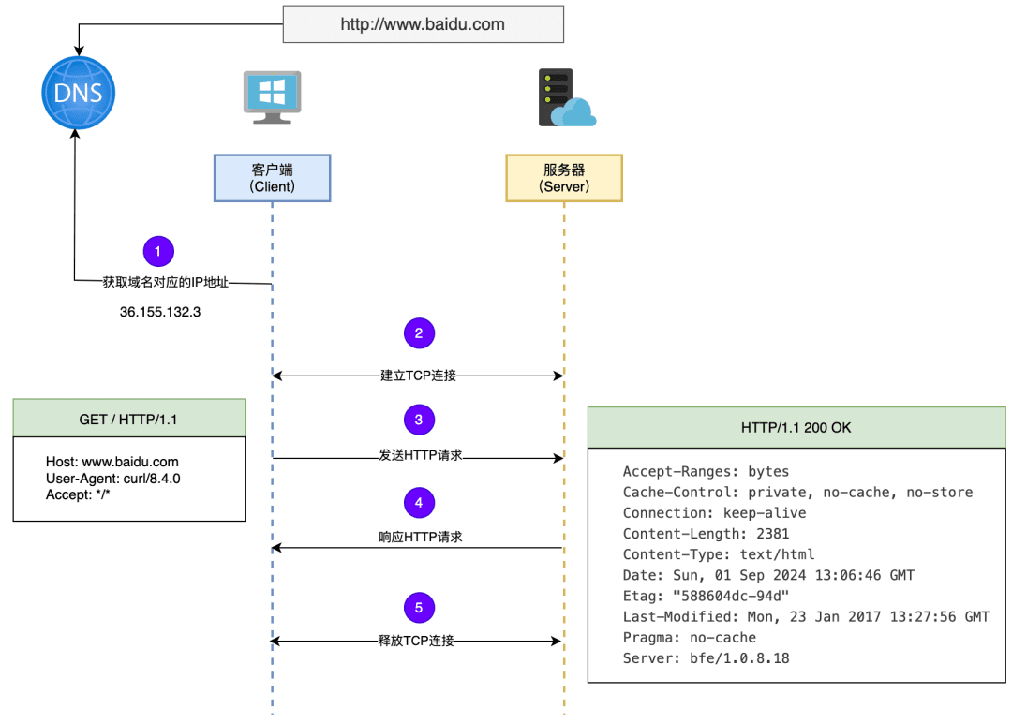Click the Connection: keep-alive line
Viewport: 1012px width, 723px height.
tap(714, 512)
